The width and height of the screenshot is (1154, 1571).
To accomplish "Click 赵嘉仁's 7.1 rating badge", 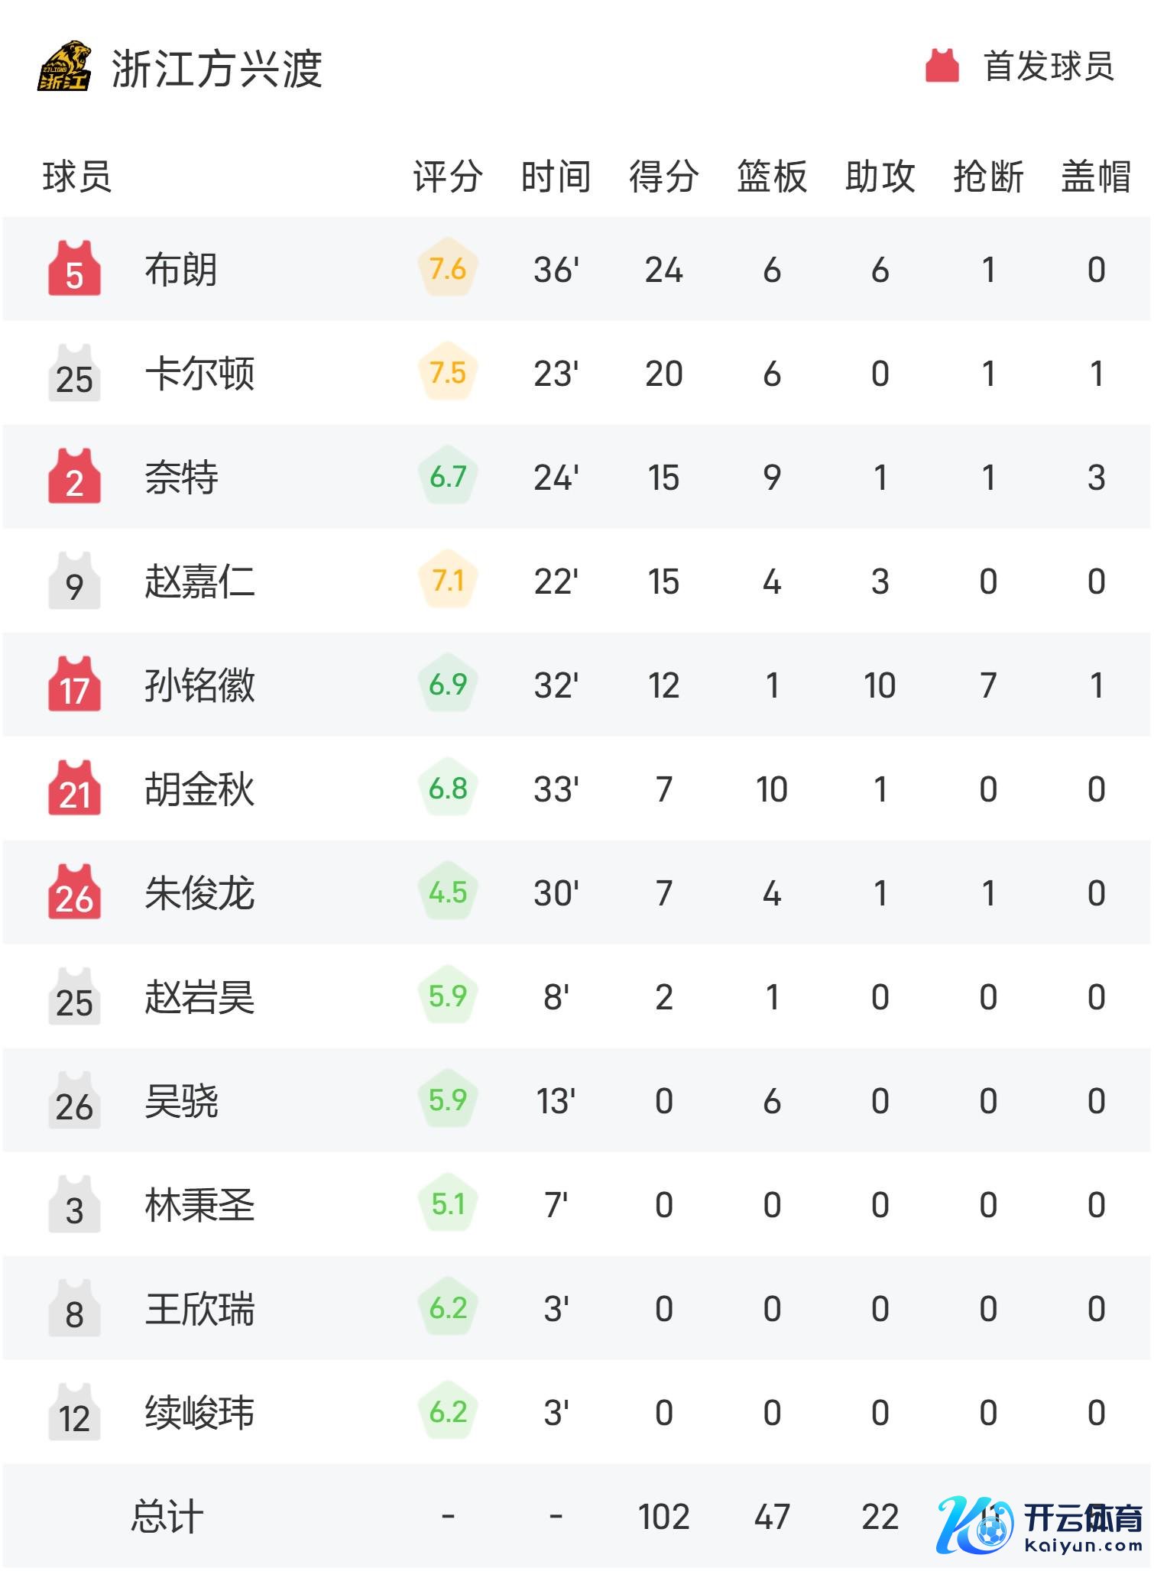I will click(448, 581).
